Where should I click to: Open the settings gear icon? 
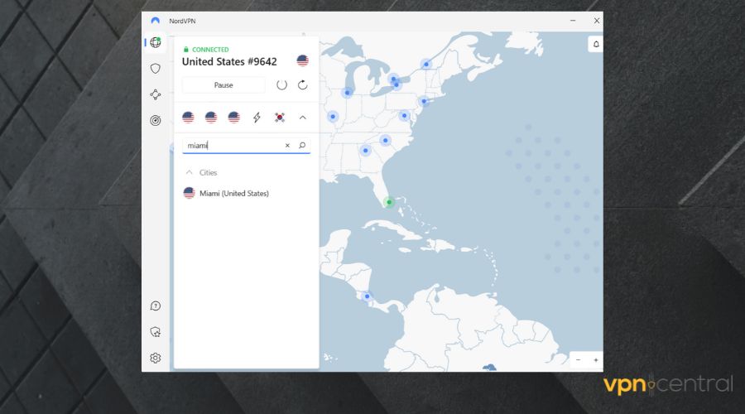coord(156,358)
